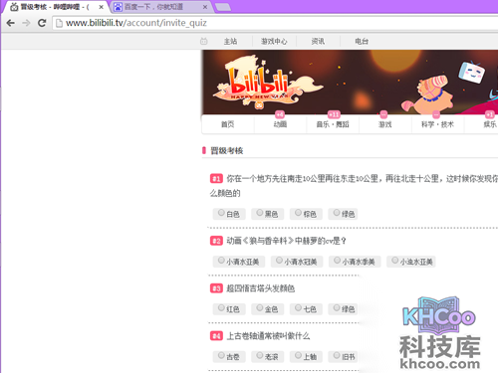Go back with the browser back arrow
Viewport: 498px width, 373px height.
[11, 23]
